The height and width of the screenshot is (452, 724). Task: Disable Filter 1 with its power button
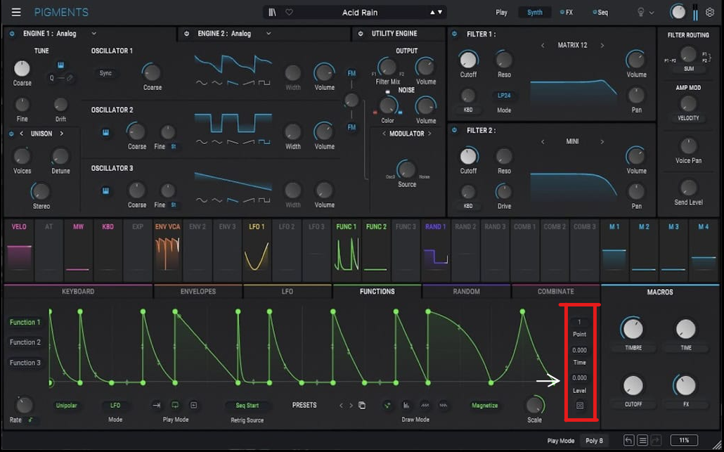click(454, 34)
